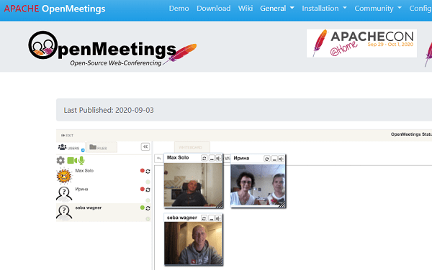Click seba wagner's question-mark avatar
Image resolution: width=432 pixels, height=270 pixels.
click(64, 213)
